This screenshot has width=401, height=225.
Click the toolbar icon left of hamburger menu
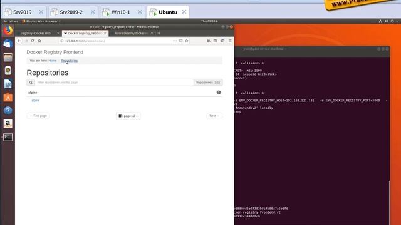(222, 41)
